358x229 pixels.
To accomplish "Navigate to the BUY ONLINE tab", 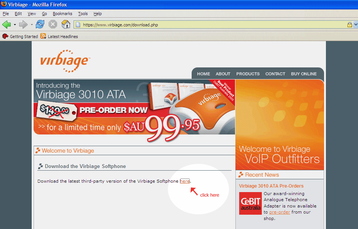I will coord(304,74).
